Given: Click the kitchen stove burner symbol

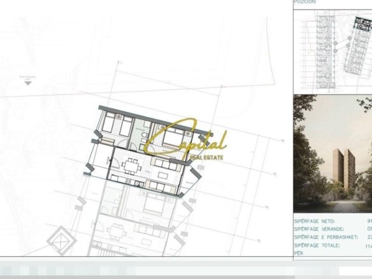Looking at the screenshot, I should [128, 182].
